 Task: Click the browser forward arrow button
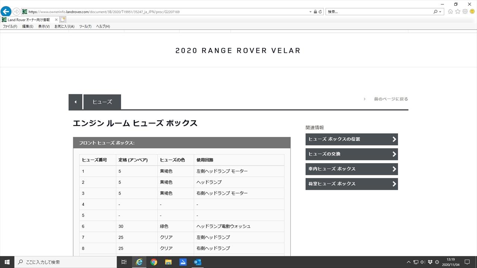tap(16, 12)
